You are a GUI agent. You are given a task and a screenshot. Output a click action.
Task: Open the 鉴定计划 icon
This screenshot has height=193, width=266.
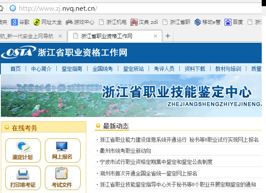pos(22,147)
